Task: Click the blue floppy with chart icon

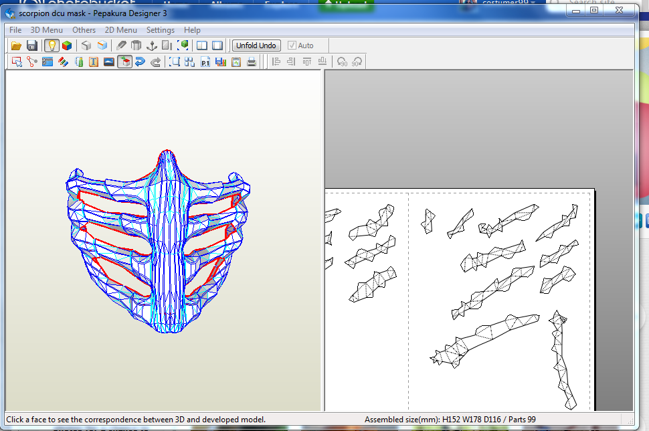Action: 221,62
